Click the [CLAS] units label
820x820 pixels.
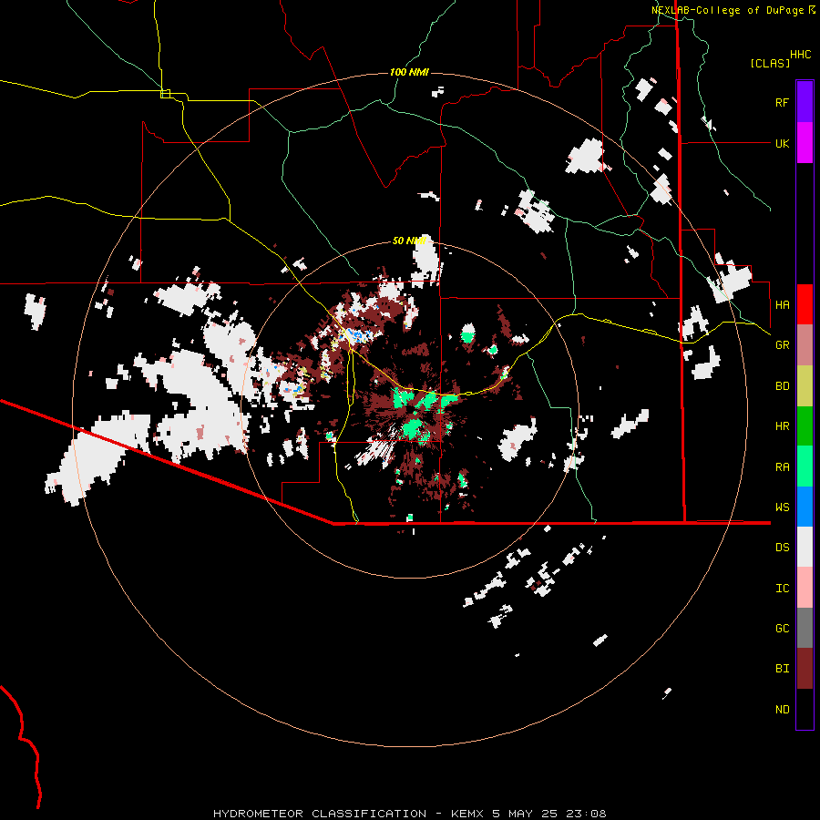click(770, 63)
